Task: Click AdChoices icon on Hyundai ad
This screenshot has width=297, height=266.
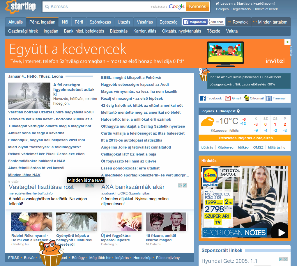Action: click(281, 259)
